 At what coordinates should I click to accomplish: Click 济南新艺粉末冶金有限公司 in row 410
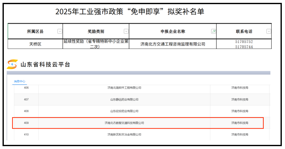coord(124,134)
